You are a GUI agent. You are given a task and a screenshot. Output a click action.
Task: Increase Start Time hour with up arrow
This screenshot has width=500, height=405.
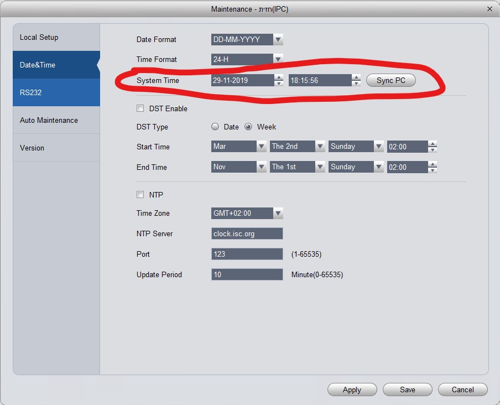[x=433, y=144]
